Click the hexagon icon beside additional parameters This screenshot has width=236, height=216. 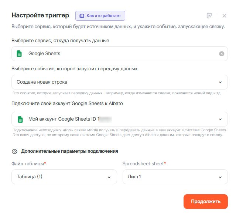[15, 151]
